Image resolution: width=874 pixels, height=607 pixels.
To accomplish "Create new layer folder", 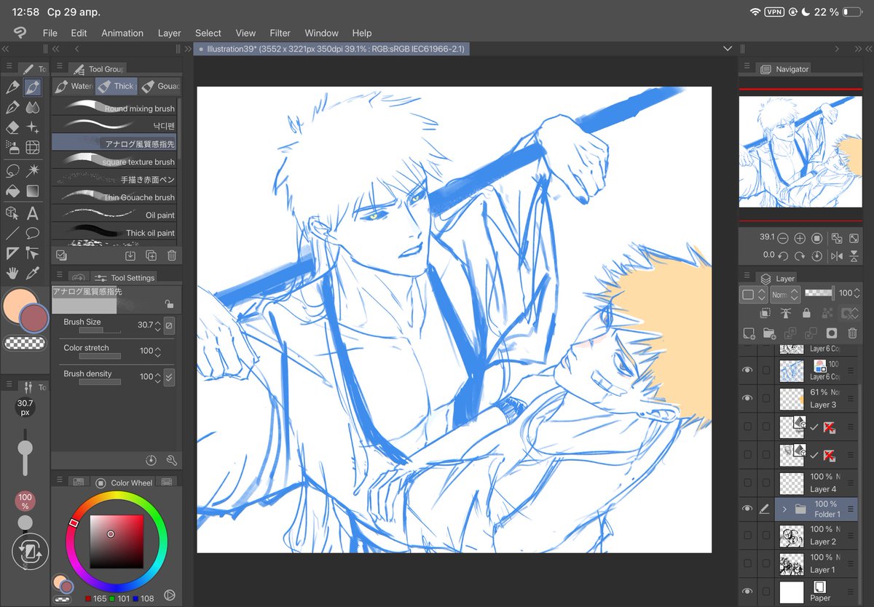I will (769, 333).
